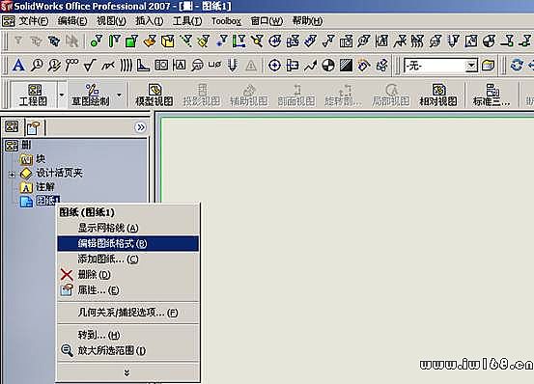Click the Balloon annotation icon
Screen dimensions: 534x384
[37, 65]
